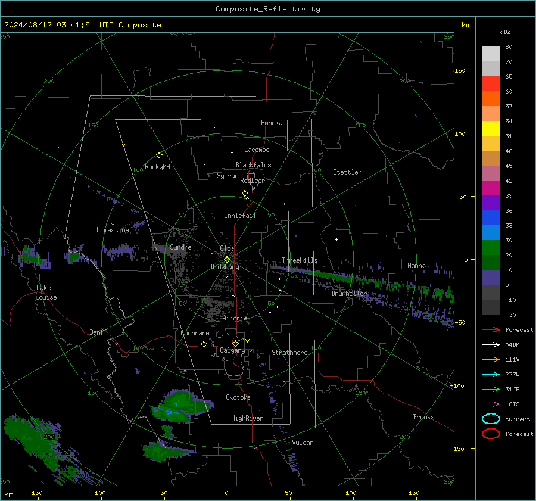Click the cyan current ellipse legend icon
The height and width of the screenshot is (501, 536).
(x=491, y=419)
